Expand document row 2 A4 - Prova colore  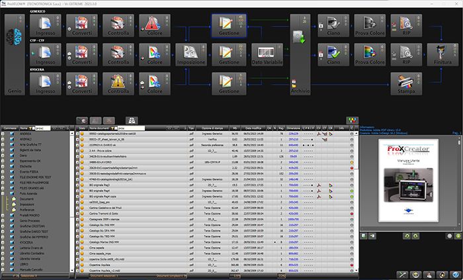pos(77,151)
